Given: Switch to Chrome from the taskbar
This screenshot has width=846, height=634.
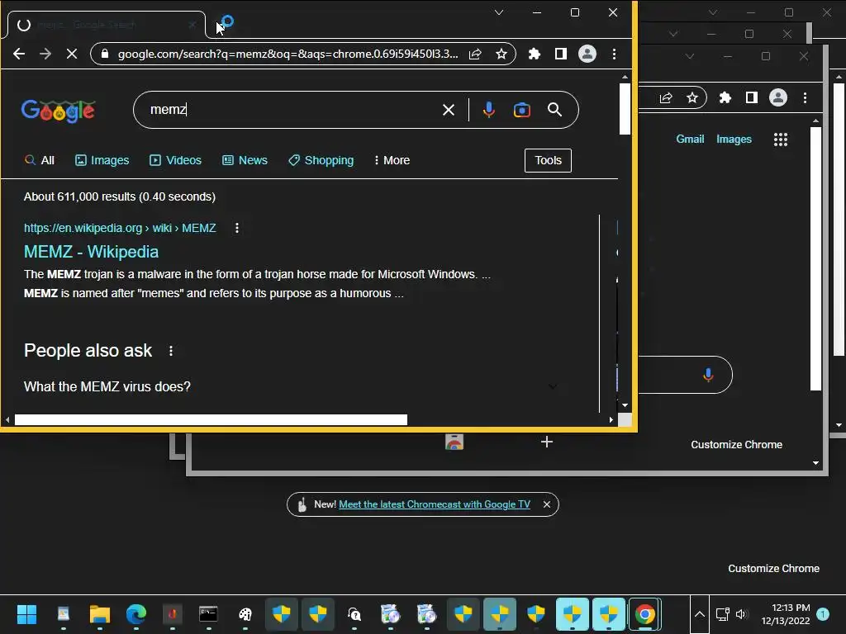Looking at the screenshot, I should [x=644, y=614].
